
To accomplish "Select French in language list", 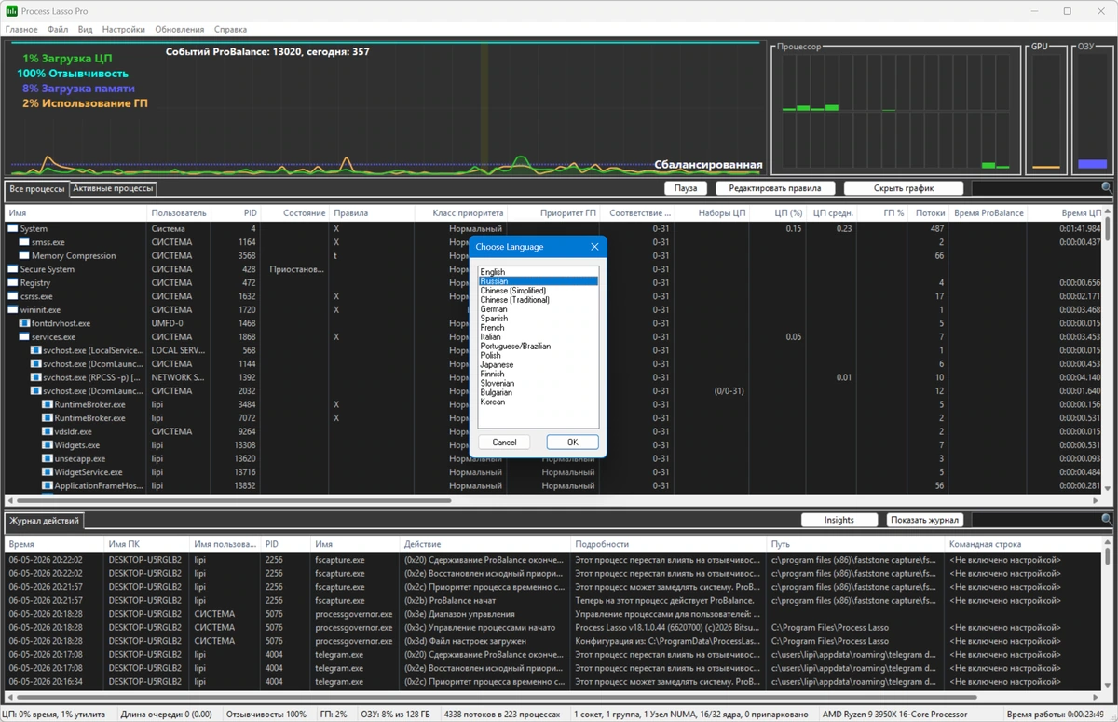I will 538,328.
